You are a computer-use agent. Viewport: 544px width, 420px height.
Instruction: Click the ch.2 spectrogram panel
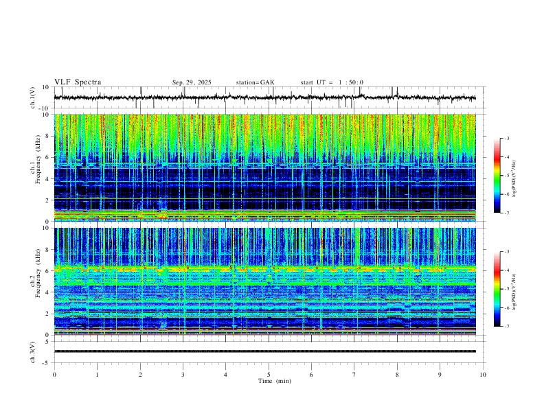(x=265, y=281)
